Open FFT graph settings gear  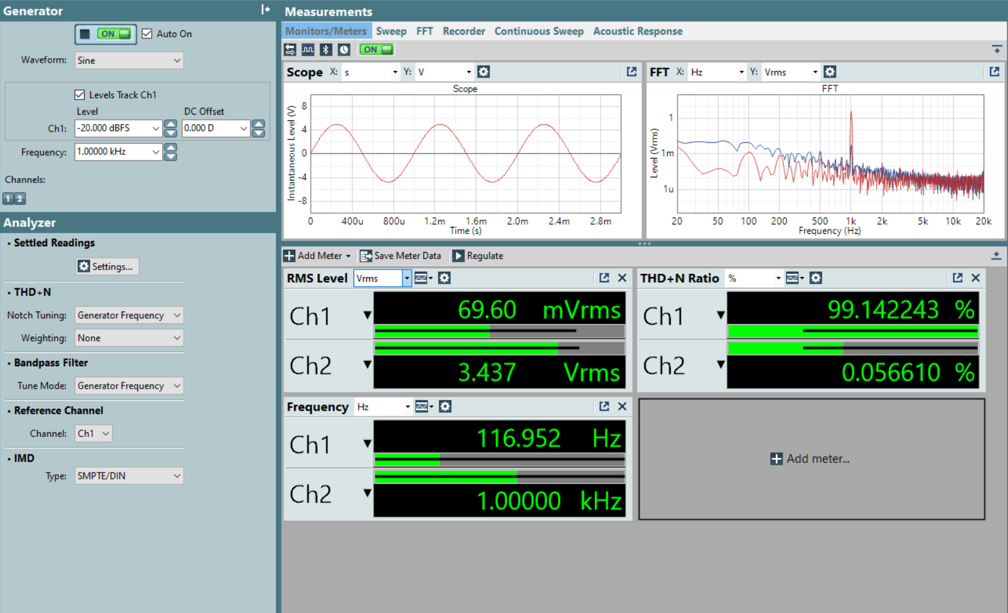830,71
